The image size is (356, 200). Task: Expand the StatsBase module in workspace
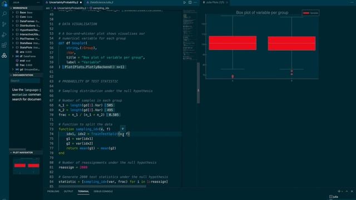tap(13, 43)
